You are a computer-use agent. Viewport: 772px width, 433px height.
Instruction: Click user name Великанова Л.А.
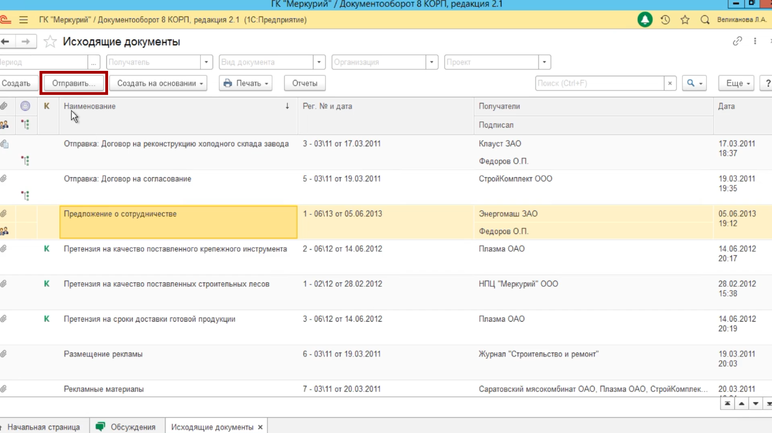(742, 20)
